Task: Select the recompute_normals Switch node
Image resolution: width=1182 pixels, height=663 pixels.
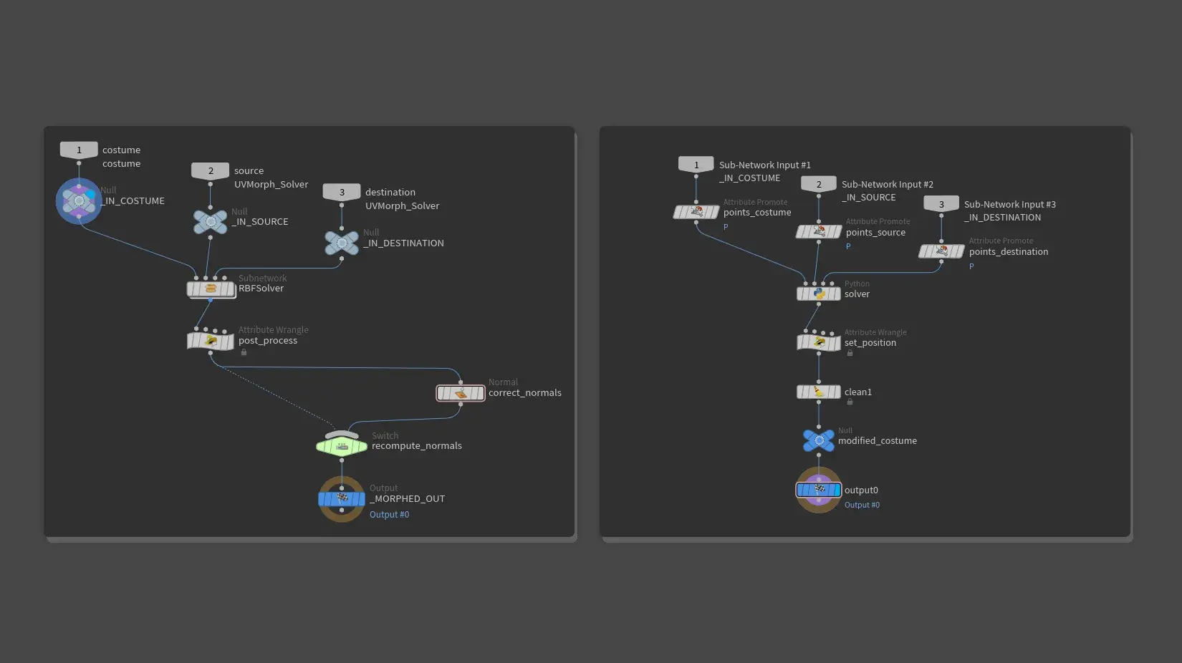Action: click(x=342, y=446)
